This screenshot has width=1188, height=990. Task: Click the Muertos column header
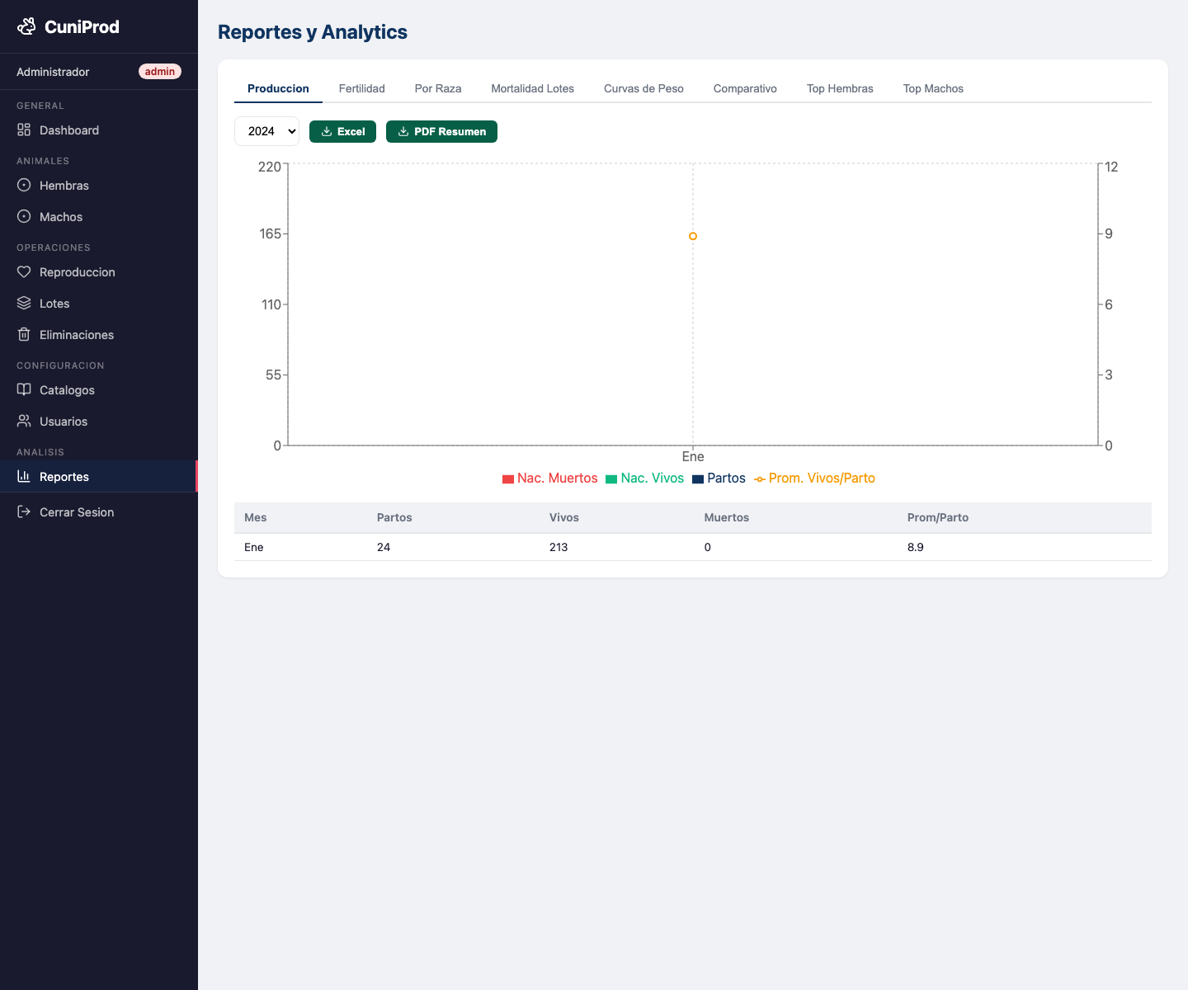pos(727,517)
